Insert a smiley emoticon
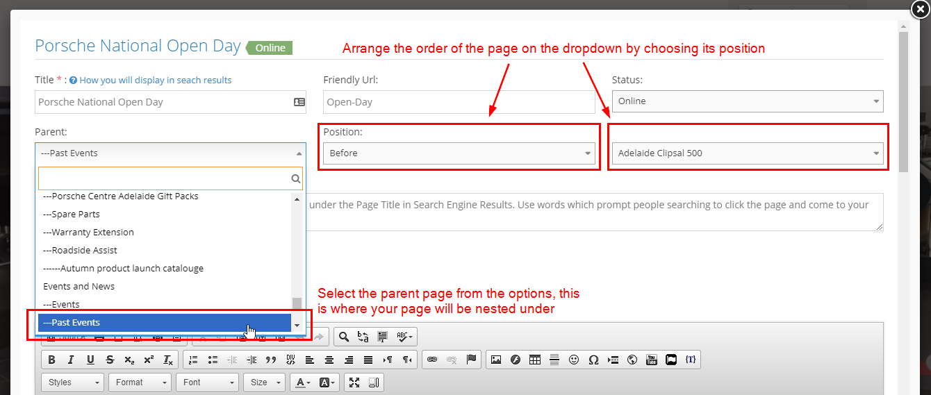 [x=574, y=360]
